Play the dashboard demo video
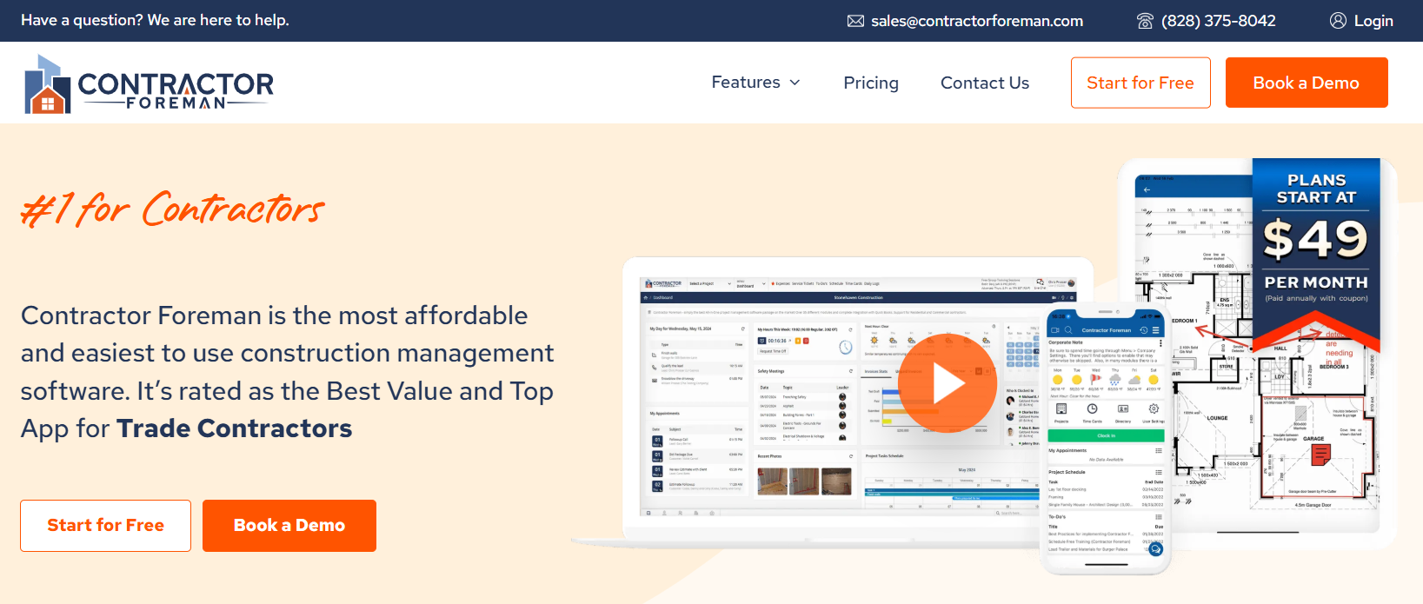This screenshot has width=1423, height=604. 947,383
